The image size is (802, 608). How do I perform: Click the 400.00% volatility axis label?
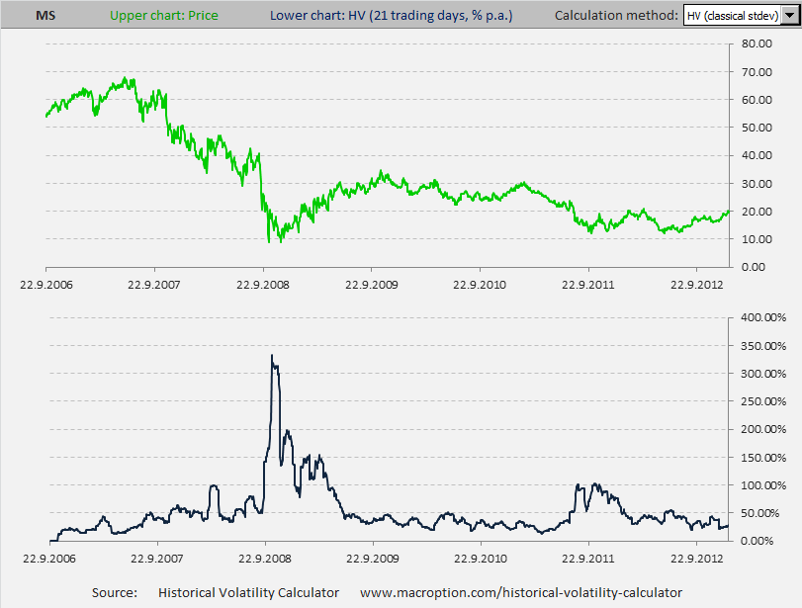763,317
